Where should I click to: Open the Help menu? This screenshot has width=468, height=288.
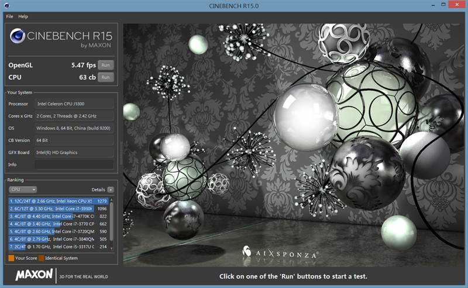click(x=23, y=16)
